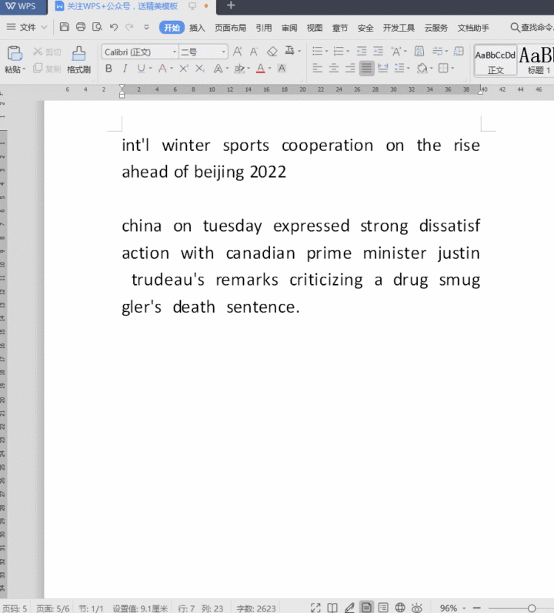
Task: Expand the bullet list dropdown arrow
Action: [326, 52]
